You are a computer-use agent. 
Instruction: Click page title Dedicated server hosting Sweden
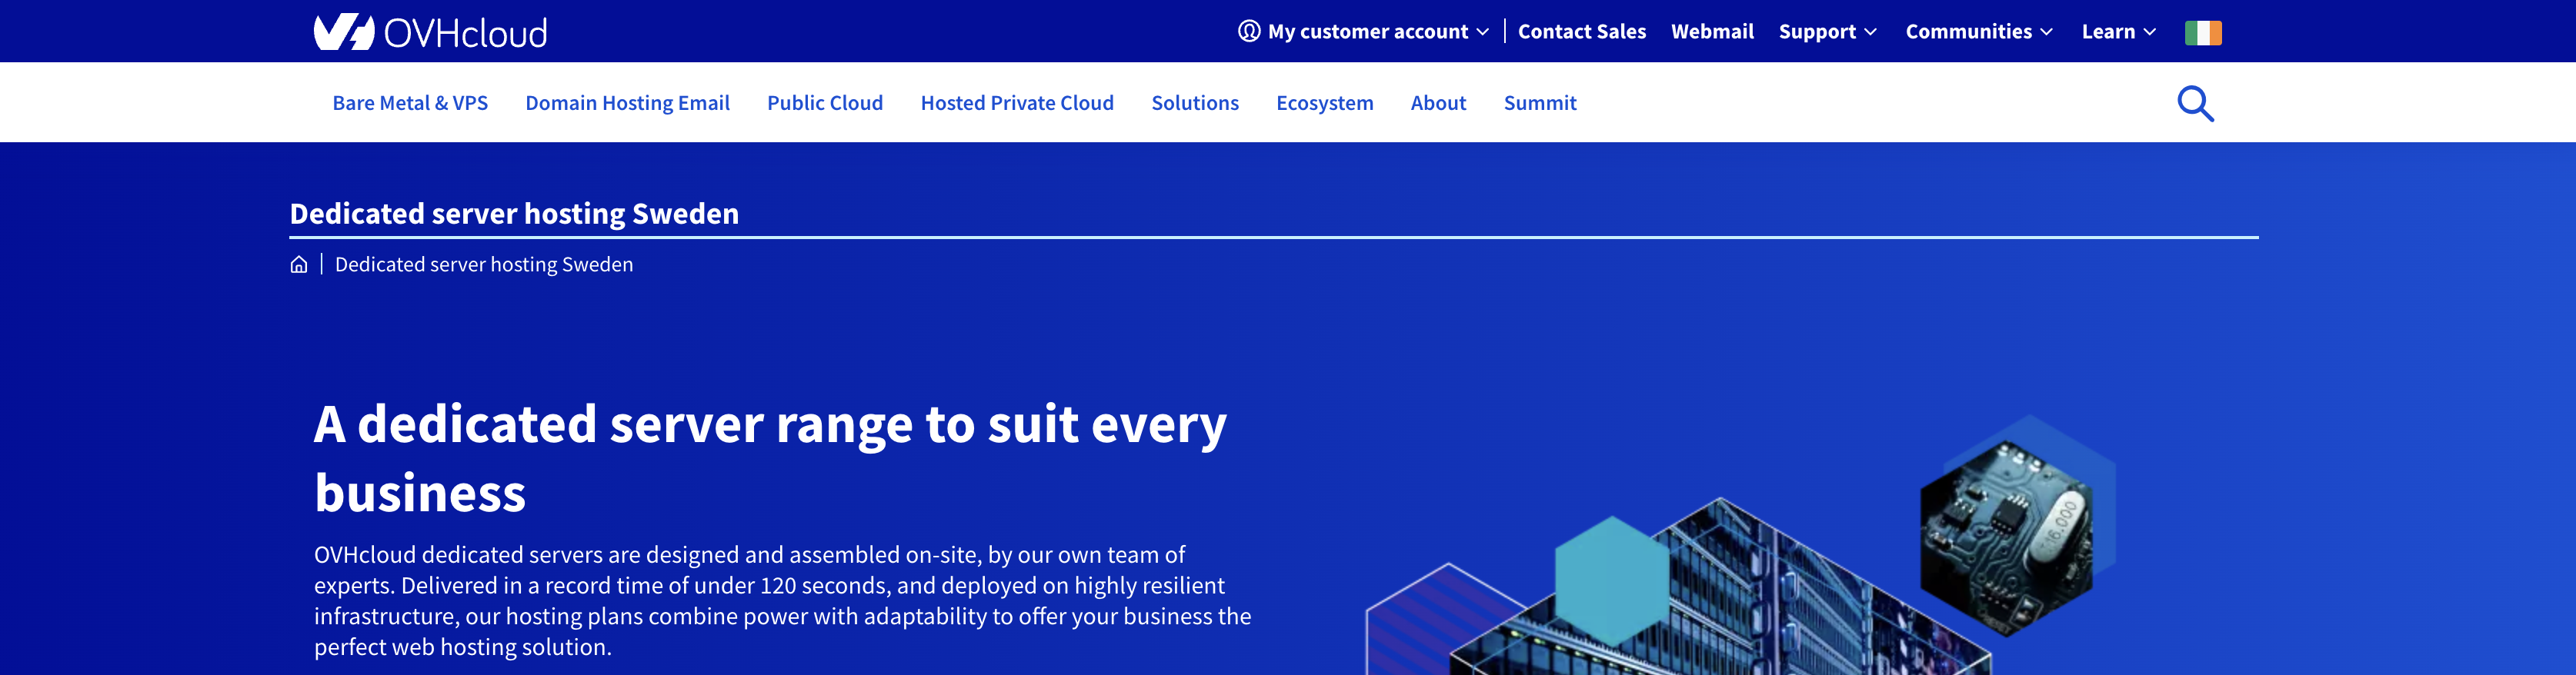pyautogui.click(x=514, y=214)
